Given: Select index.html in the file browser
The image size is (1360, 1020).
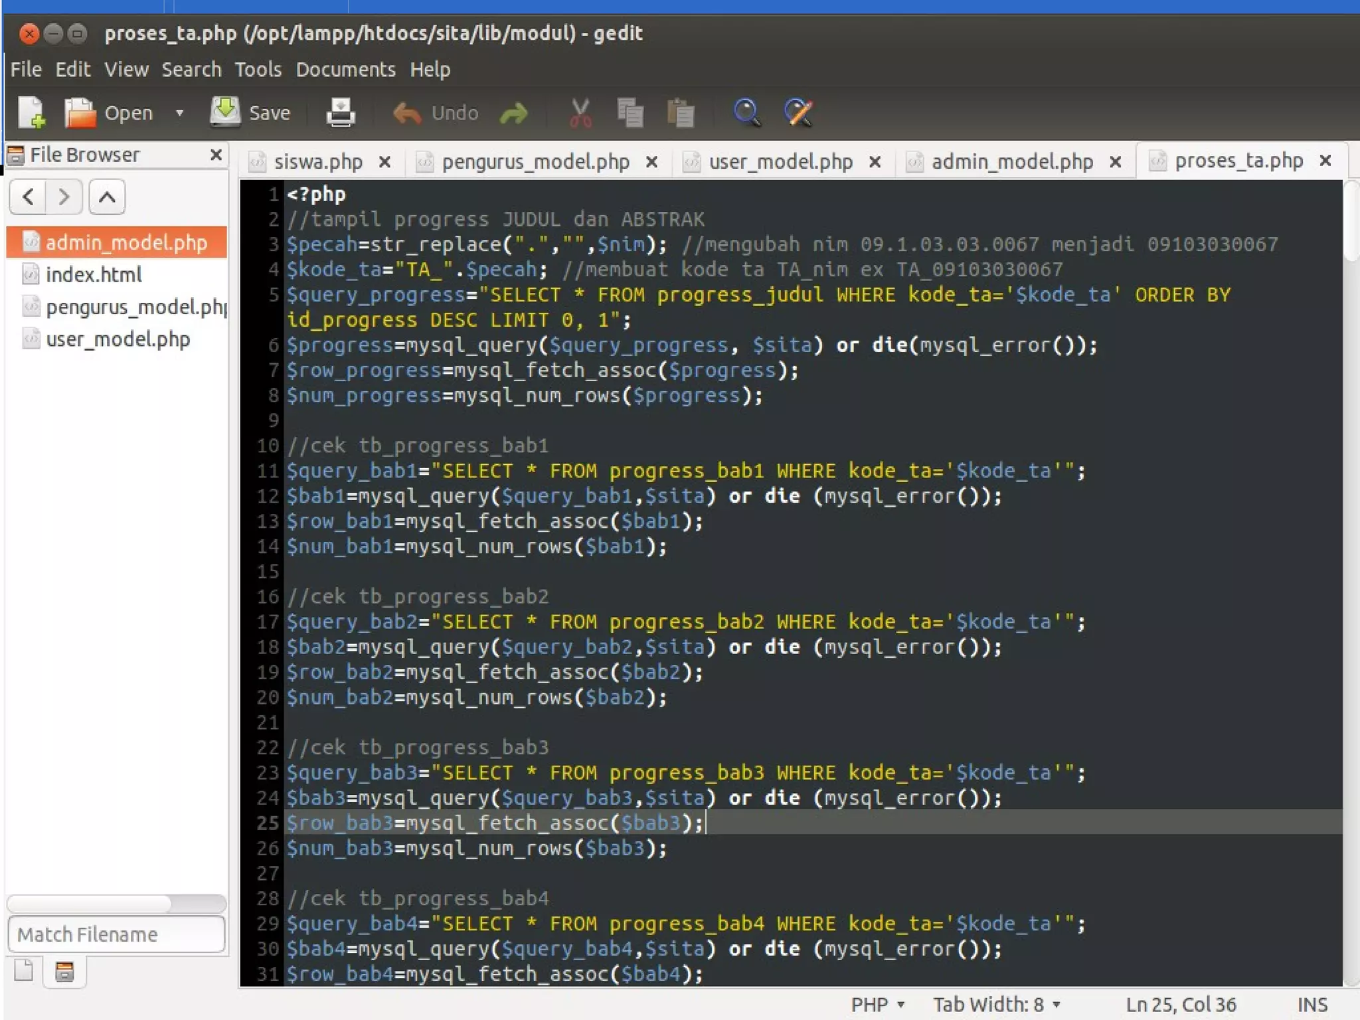Looking at the screenshot, I should (x=94, y=274).
